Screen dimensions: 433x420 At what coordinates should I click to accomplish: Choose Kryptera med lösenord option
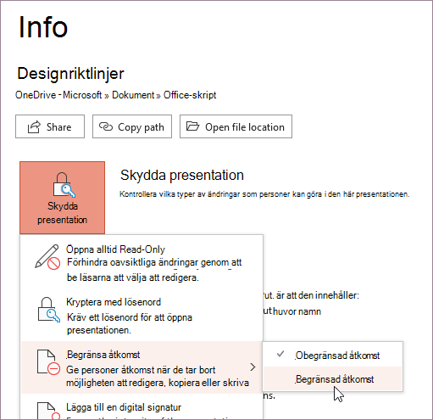(142, 316)
